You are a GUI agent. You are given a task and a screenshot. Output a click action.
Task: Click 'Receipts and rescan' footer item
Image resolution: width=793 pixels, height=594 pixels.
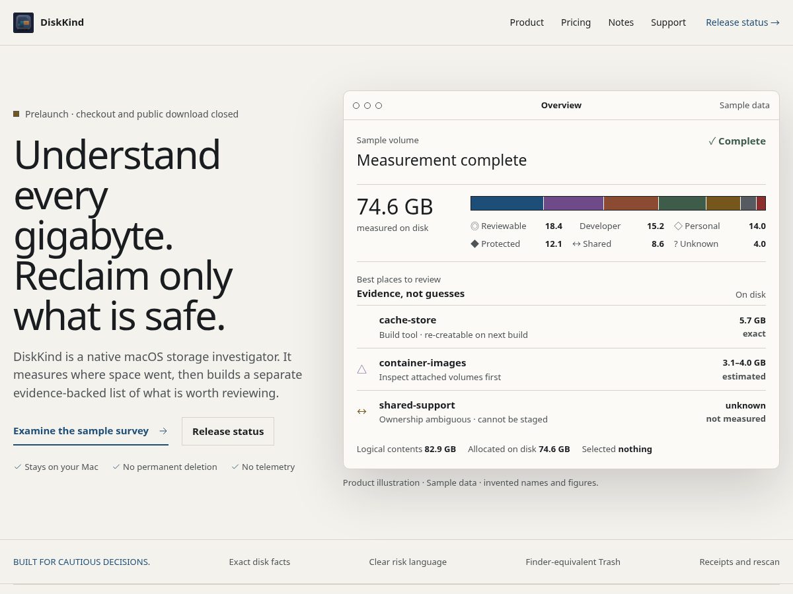(x=739, y=562)
